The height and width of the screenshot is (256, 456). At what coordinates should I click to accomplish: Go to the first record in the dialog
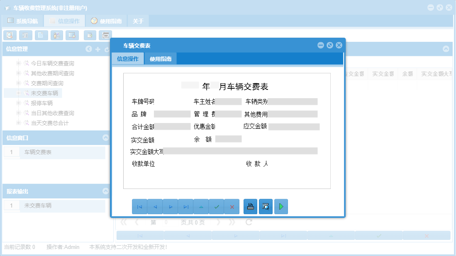(x=139, y=206)
